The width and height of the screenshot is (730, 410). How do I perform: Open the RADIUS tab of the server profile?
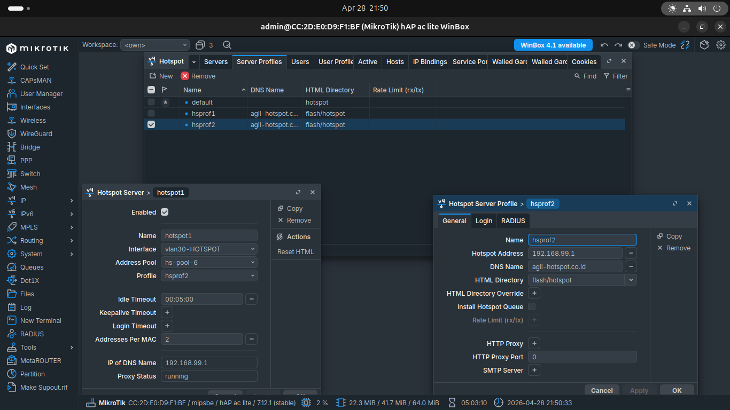click(513, 221)
